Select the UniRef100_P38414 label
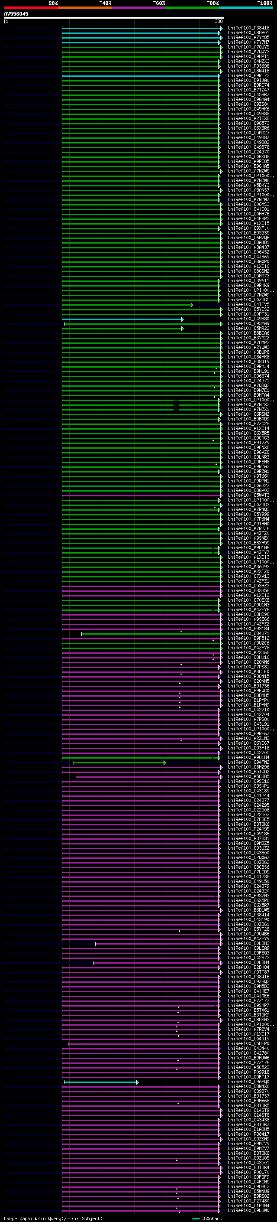277x1222 pixels. coord(248,915)
